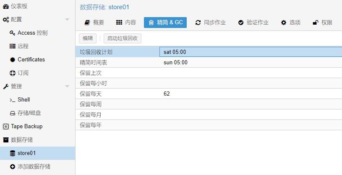Click the Certificates badge icon
342x175 pixels.
[x=13, y=60]
